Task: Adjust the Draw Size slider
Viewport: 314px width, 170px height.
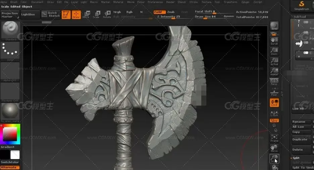Action: (209, 17)
